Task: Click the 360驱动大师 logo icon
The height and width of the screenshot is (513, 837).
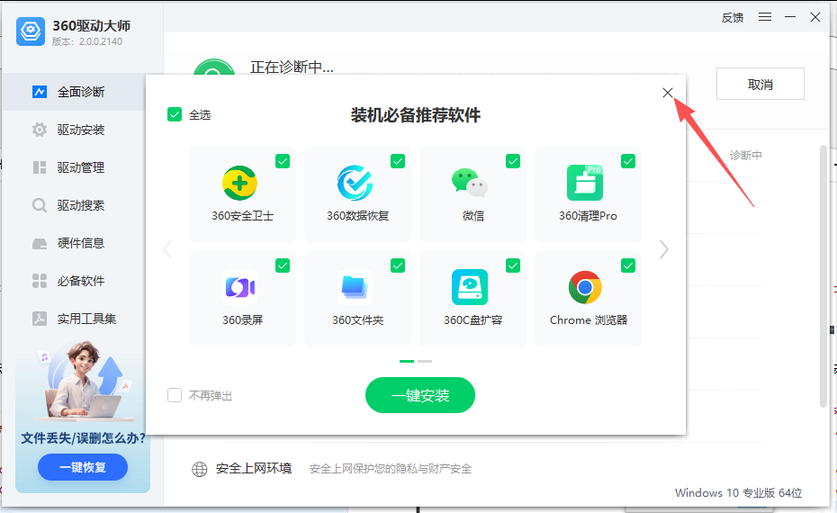Action: pyautogui.click(x=31, y=31)
